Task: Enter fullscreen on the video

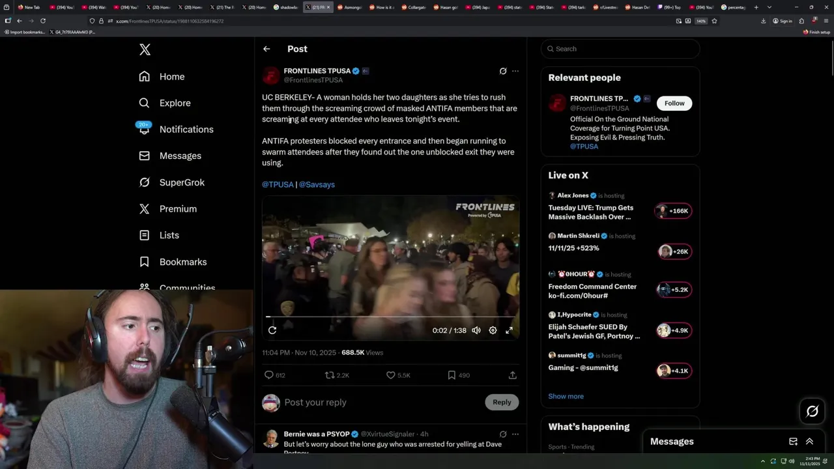Action: coord(509,330)
